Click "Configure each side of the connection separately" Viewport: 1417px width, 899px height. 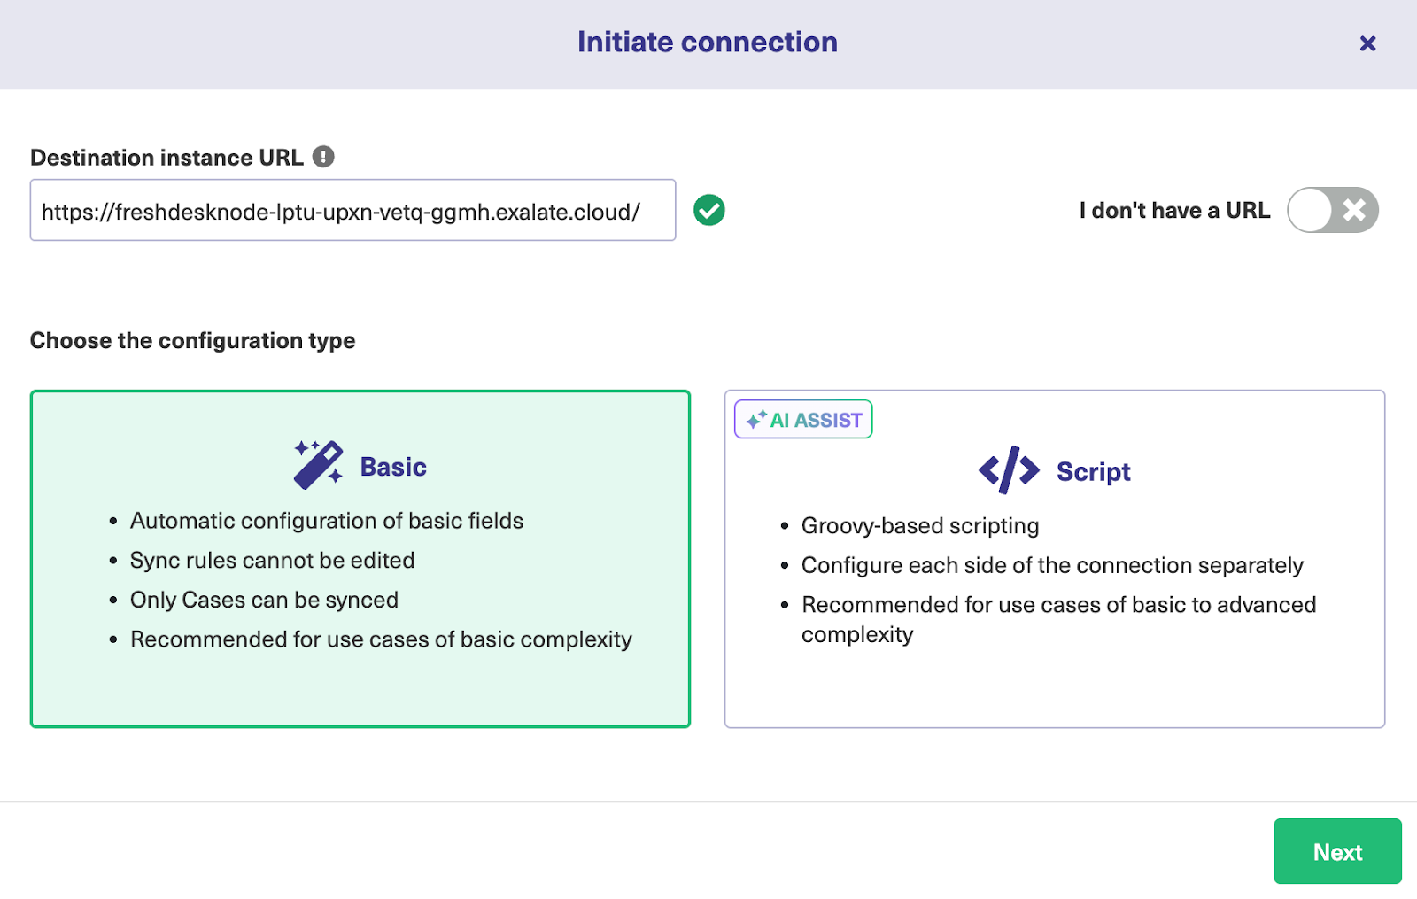coord(1052,565)
